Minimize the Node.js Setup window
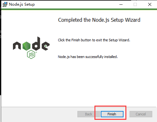 [121, 4]
